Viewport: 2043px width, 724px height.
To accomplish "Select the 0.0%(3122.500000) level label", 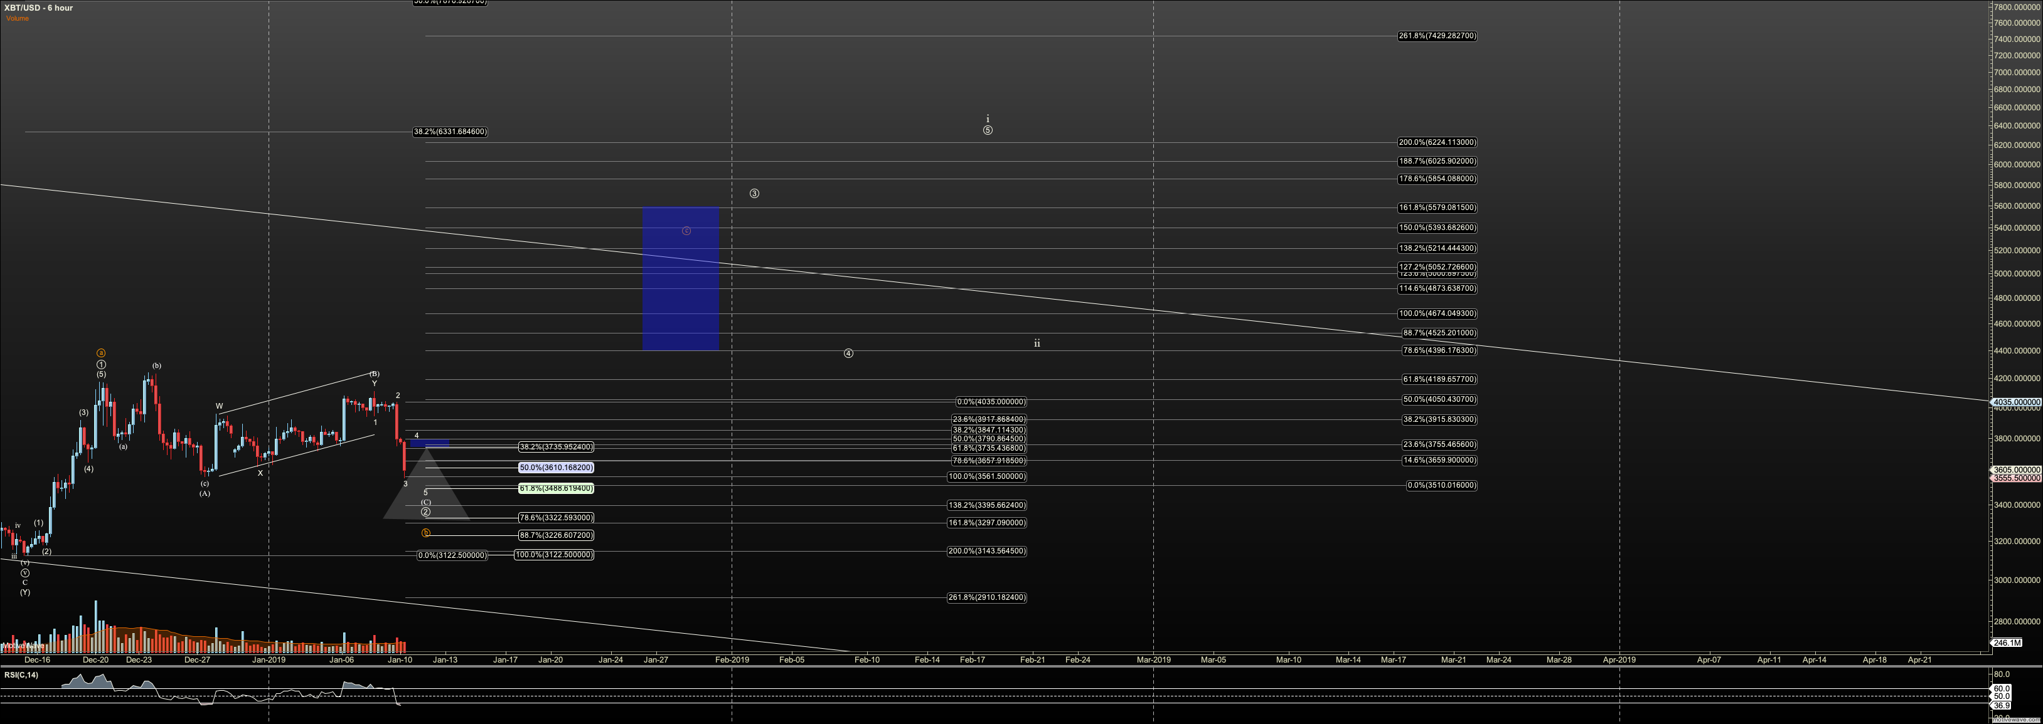I will [x=452, y=556].
